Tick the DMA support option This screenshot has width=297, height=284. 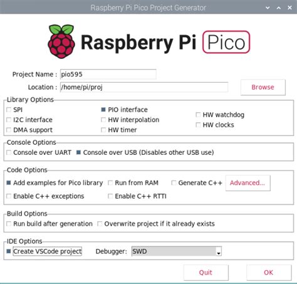coord(9,130)
